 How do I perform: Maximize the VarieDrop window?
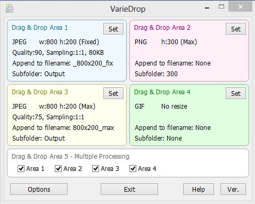221,7
